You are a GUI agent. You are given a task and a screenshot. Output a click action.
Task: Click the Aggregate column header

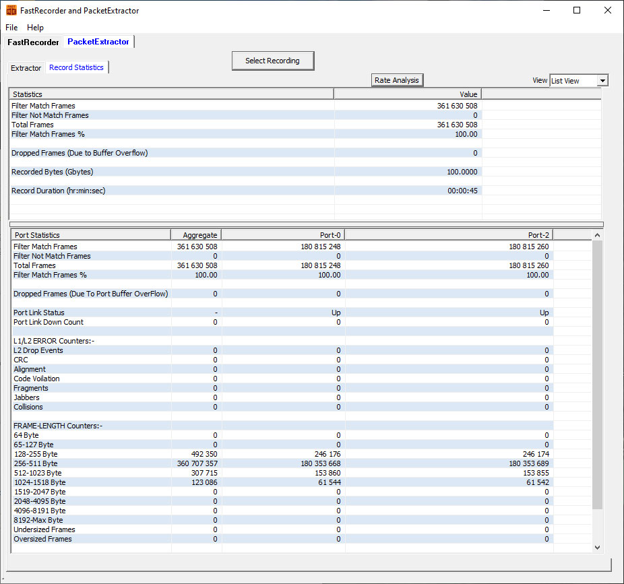coord(196,235)
